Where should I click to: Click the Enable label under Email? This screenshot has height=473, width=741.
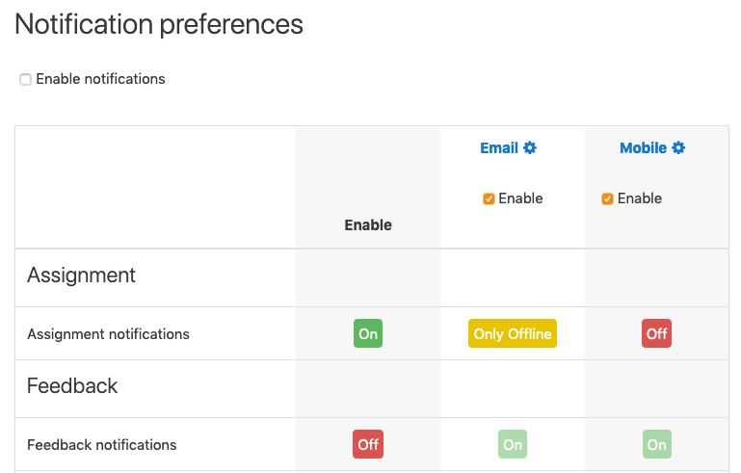point(520,198)
